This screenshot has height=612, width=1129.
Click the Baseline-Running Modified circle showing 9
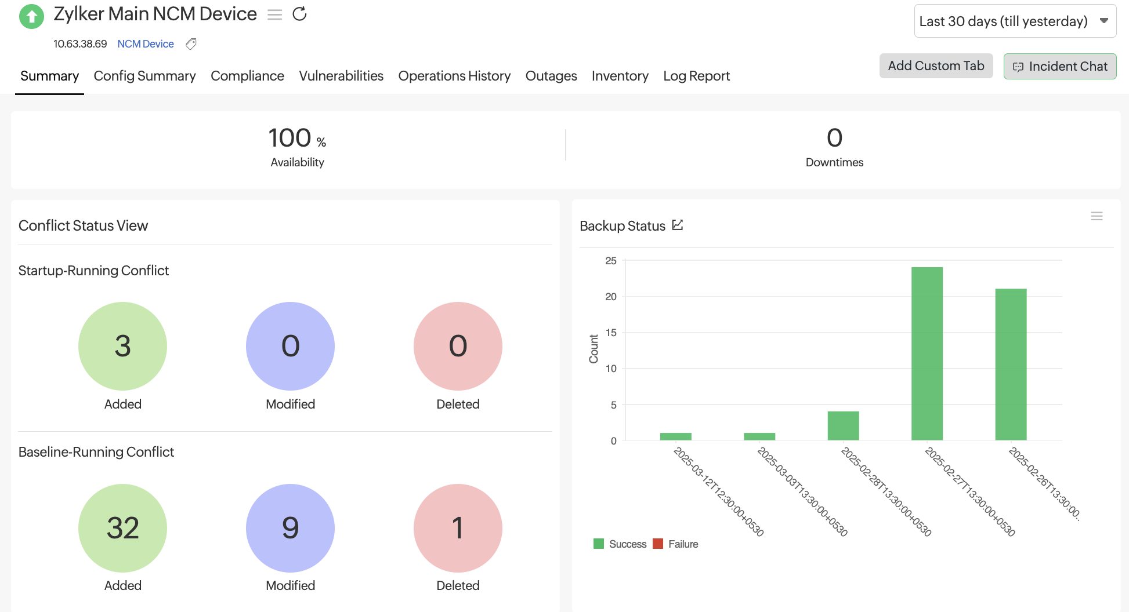coord(290,528)
